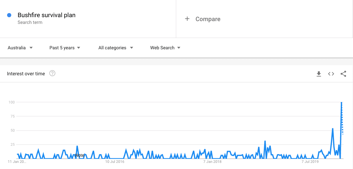The image size is (353, 169).
Task: Open the All categories dropdown
Action: [116, 48]
